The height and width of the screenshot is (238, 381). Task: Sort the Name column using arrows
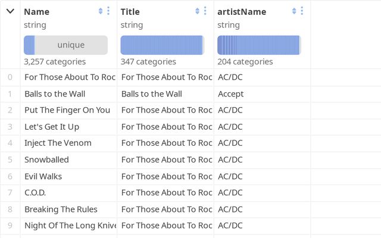101,11
